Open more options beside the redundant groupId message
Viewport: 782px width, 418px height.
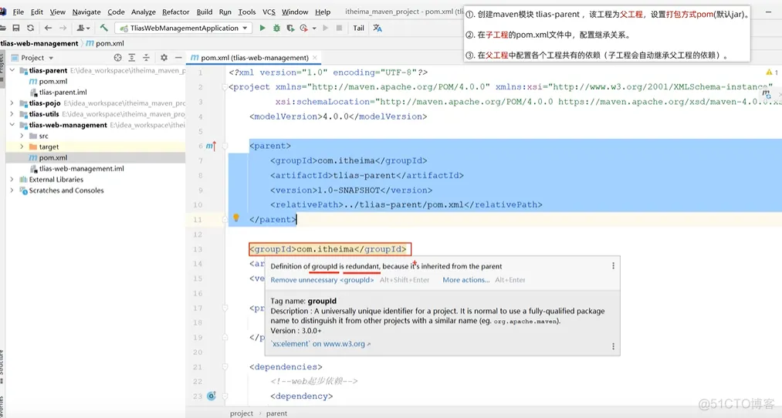click(x=613, y=266)
